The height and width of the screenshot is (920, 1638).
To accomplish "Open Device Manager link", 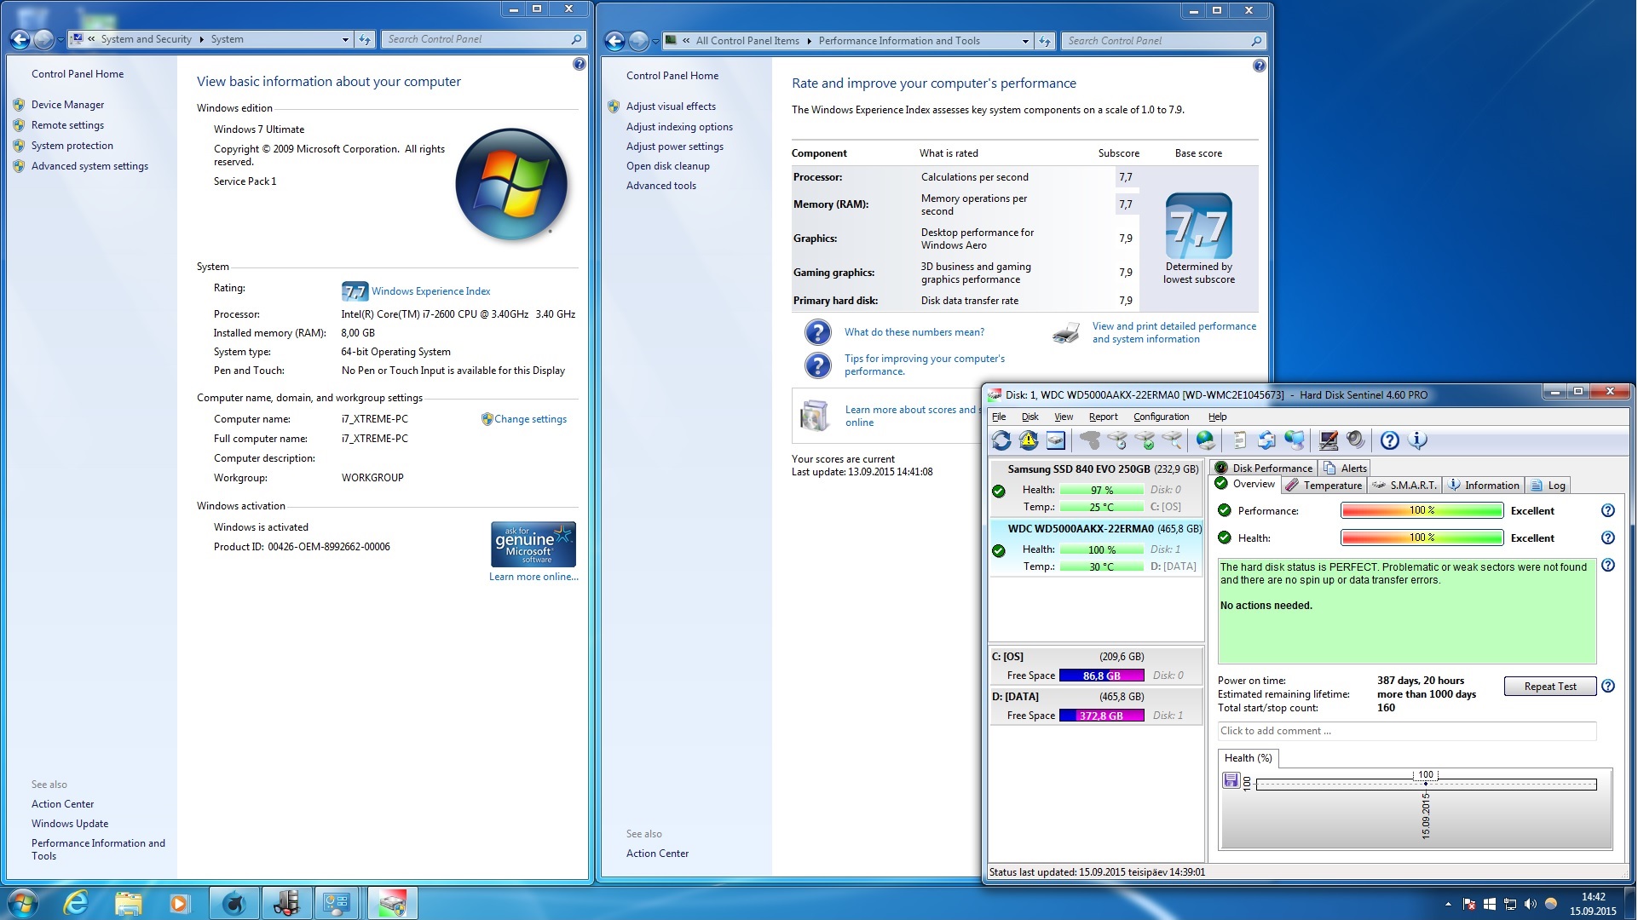I will (x=67, y=105).
